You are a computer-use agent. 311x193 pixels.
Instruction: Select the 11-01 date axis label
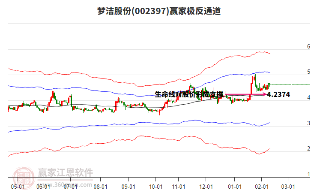click(179, 187)
